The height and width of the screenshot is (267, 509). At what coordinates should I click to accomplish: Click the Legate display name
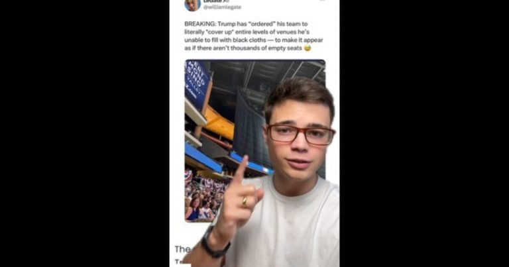coord(214,1)
